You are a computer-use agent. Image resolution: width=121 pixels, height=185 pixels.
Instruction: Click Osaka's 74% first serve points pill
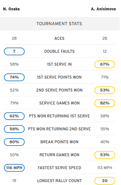pos(14,77)
